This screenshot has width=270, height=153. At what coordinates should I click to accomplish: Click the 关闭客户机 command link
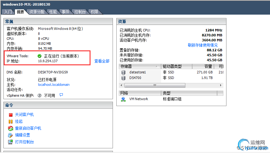[24, 115]
